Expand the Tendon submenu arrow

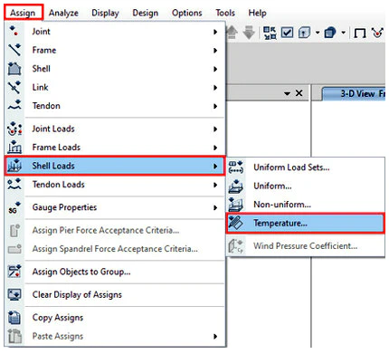(215, 106)
